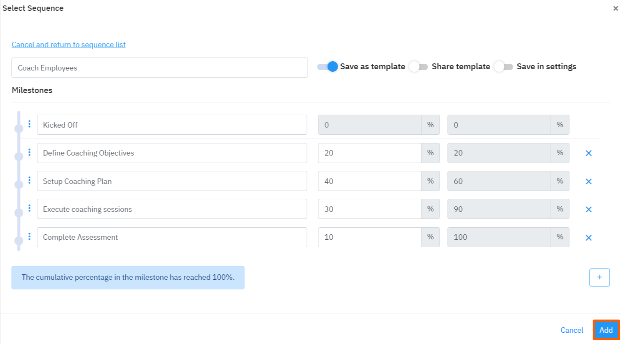This screenshot has height=344, width=621.
Task: Click the drag handle beside Complete Assessment
Action: [29, 236]
